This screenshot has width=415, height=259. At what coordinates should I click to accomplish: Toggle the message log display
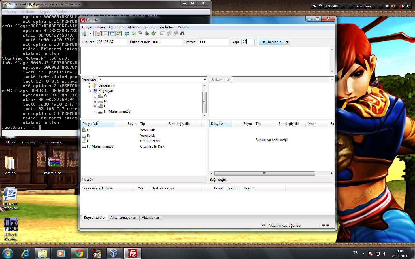click(99, 33)
